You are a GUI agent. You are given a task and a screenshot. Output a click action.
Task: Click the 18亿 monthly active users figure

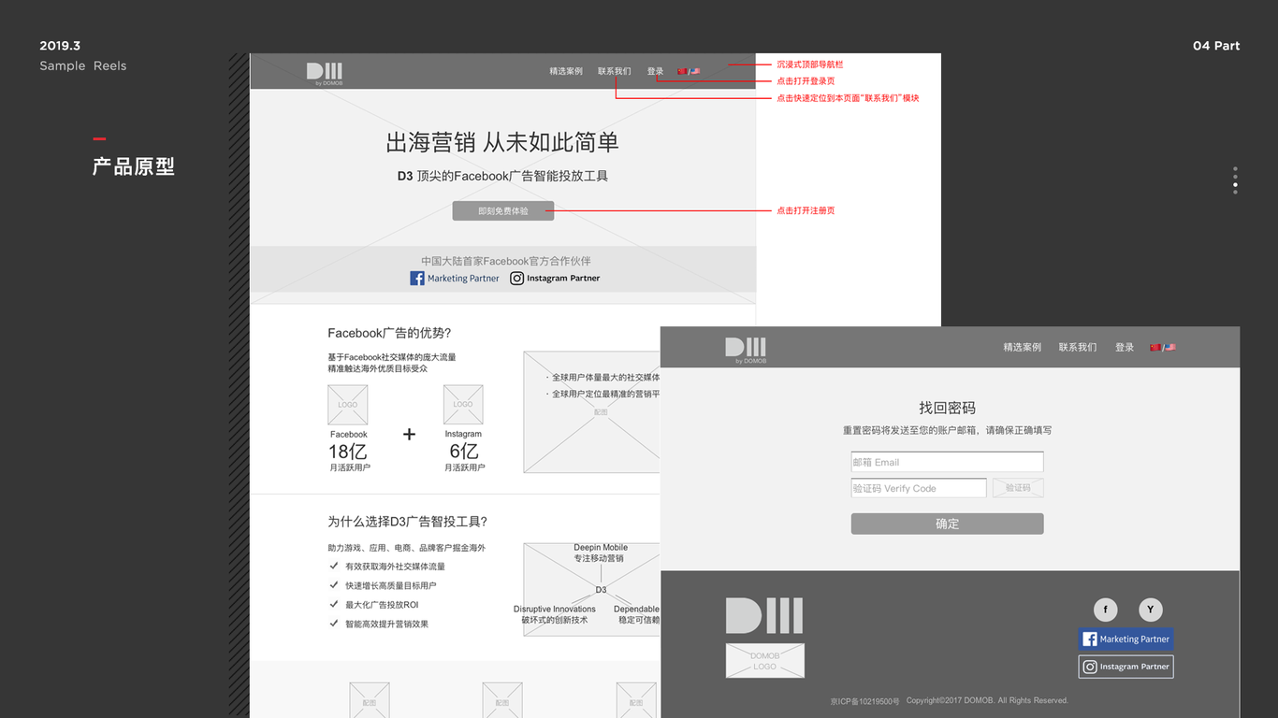tap(347, 452)
